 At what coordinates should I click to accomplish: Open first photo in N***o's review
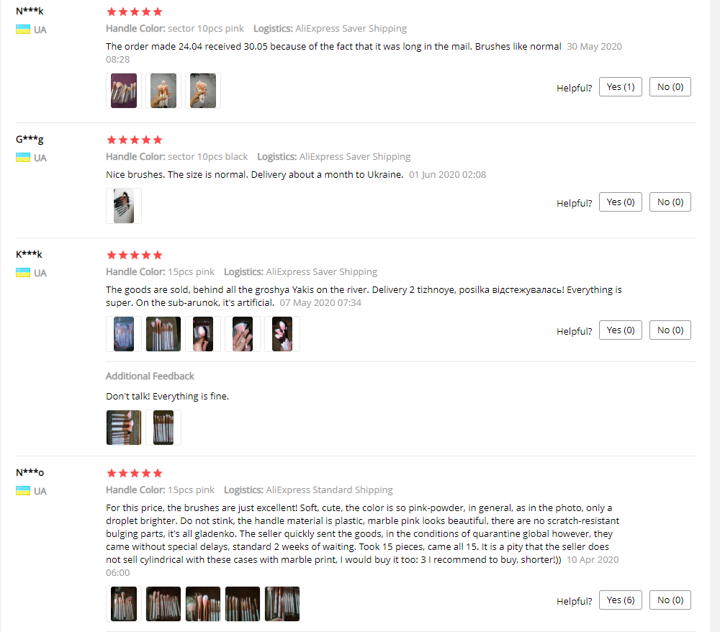pyautogui.click(x=124, y=604)
